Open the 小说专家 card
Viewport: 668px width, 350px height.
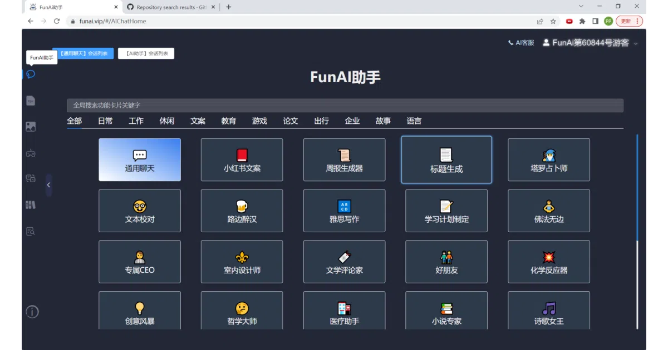tap(446, 311)
